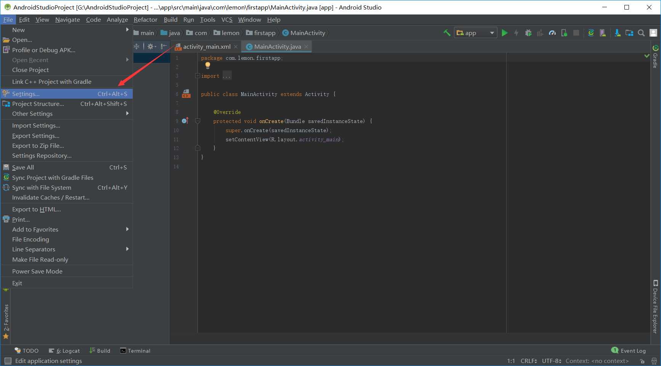The width and height of the screenshot is (661, 366).
Task: Click the closing fold marker at line 12
Action: [x=197, y=148]
